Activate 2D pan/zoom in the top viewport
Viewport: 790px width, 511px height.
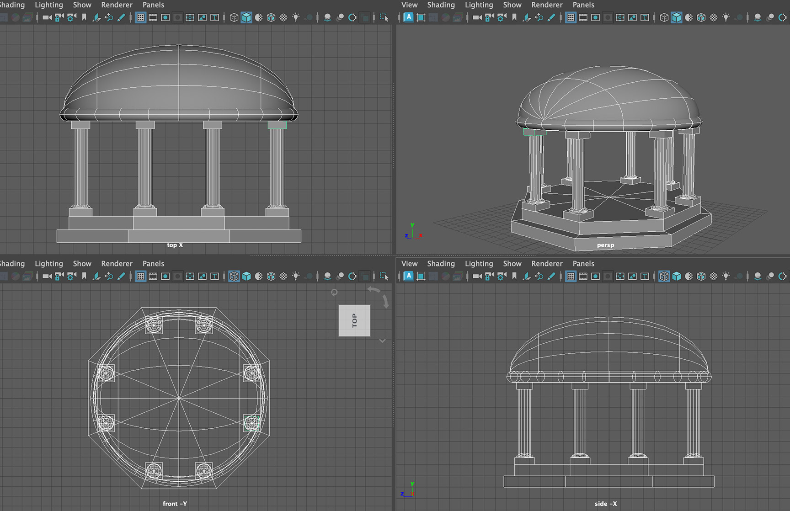coord(109,17)
